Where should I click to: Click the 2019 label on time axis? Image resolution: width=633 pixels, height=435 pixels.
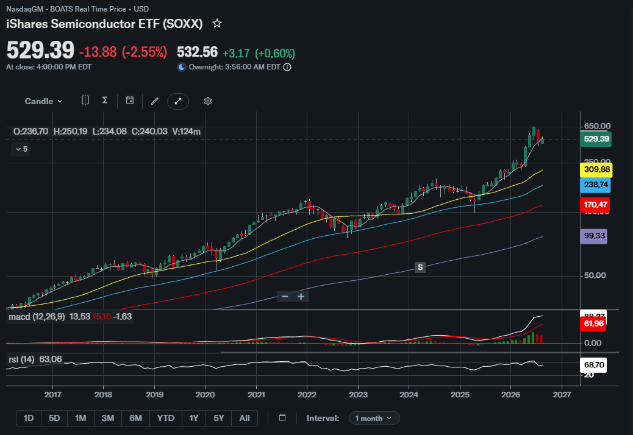coord(154,395)
